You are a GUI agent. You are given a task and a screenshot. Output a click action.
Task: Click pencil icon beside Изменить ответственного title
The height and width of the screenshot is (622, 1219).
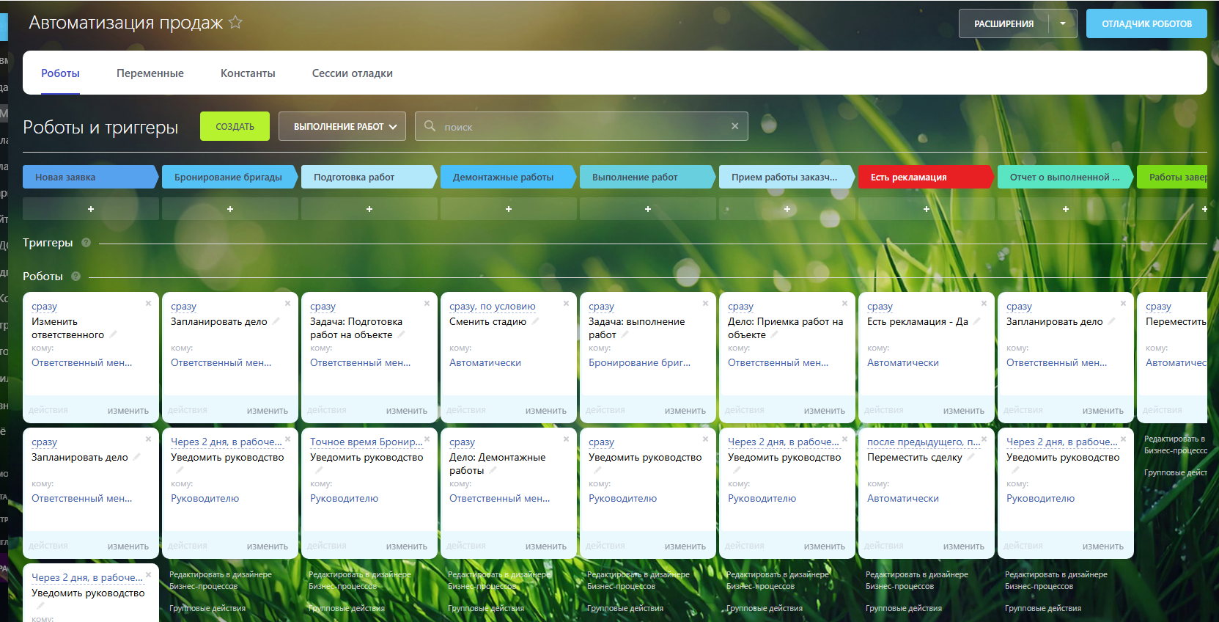click(x=113, y=334)
